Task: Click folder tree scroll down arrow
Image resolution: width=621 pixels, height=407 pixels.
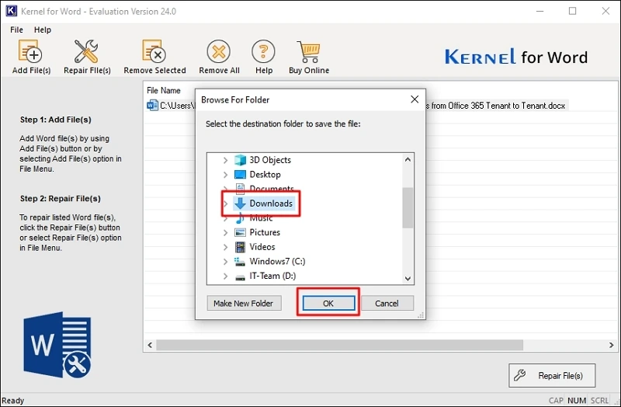Action: (408, 279)
